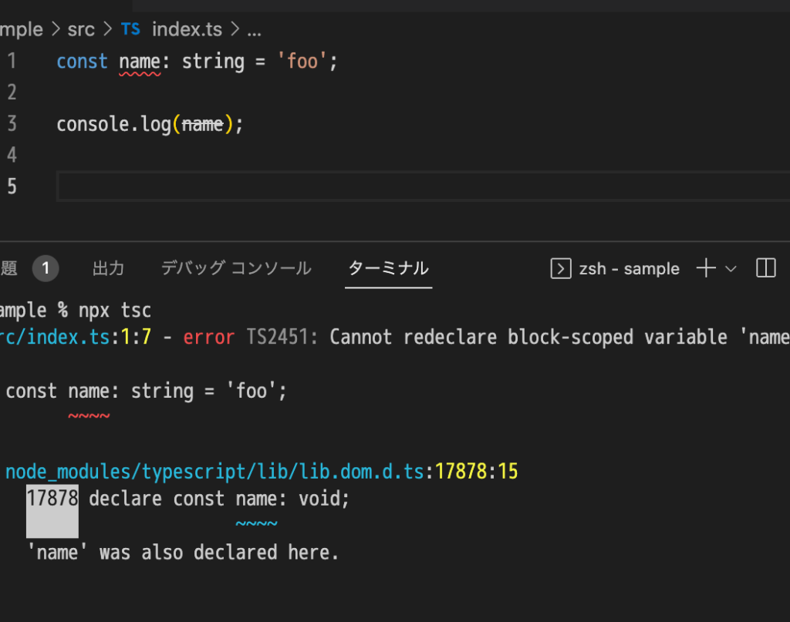The width and height of the screenshot is (790, 622).
Task: Click "'name' was also declared here." message
Action: tap(183, 553)
